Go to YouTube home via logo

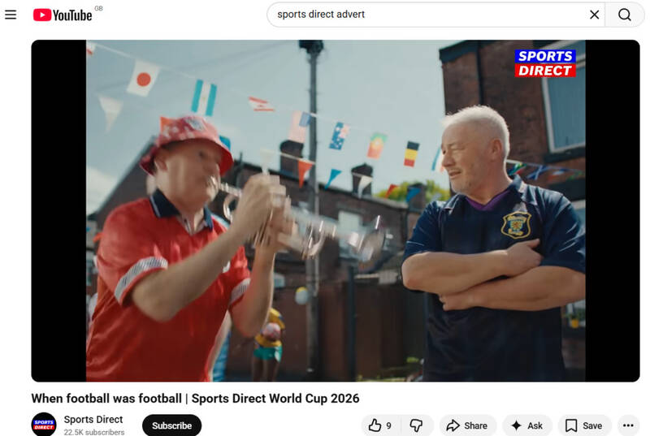pos(63,15)
